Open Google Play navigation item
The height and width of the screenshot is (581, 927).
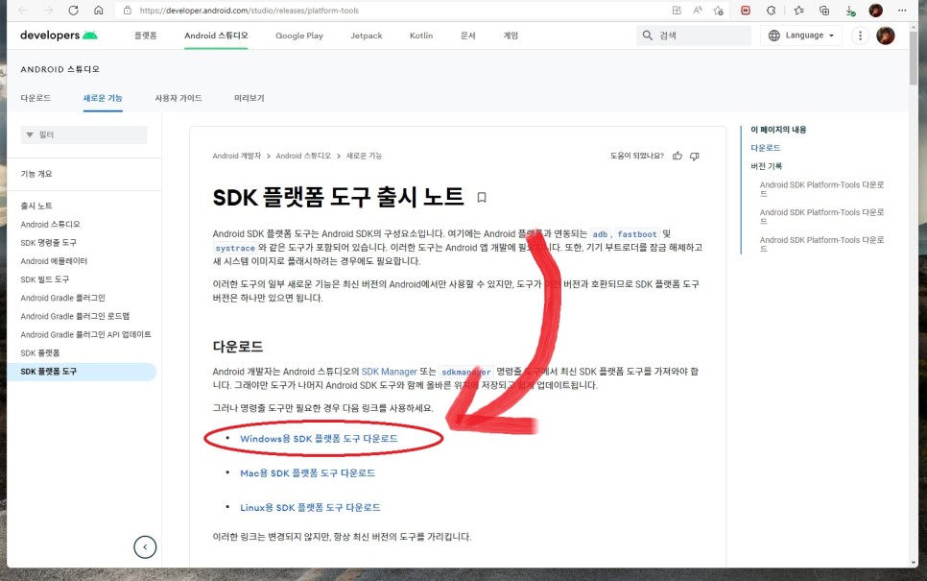tap(299, 36)
